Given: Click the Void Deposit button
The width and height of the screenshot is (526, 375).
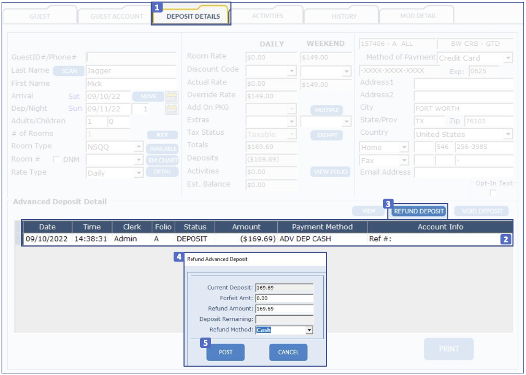Looking at the screenshot, I should pos(481,211).
